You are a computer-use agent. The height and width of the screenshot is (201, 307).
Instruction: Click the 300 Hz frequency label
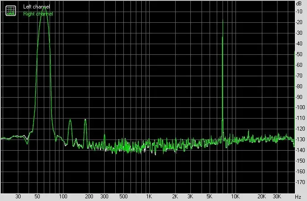pos(105,196)
